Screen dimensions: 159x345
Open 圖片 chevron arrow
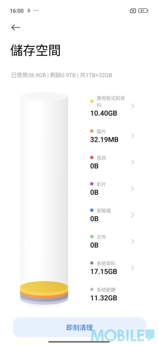pos(132,136)
